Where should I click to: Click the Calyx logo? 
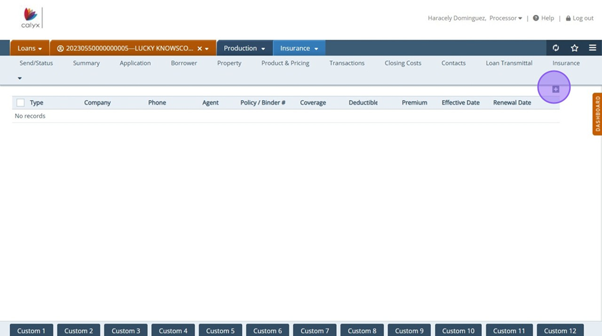pos(30,19)
